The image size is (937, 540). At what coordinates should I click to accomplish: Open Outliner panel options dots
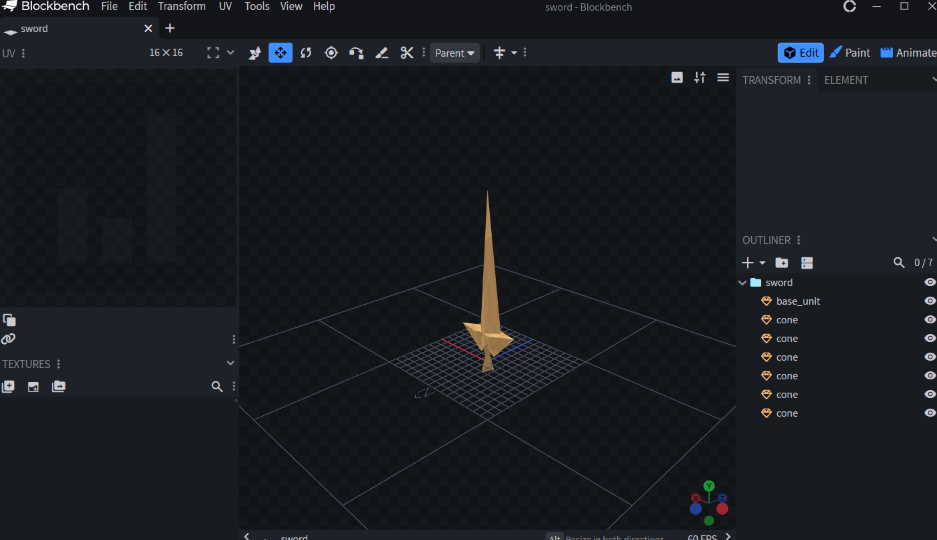(x=798, y=240)
